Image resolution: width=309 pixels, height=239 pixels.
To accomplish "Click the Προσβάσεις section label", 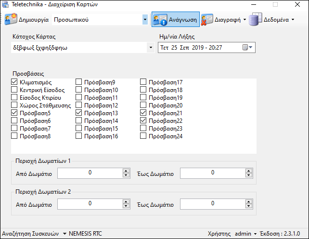I will 28,74.
